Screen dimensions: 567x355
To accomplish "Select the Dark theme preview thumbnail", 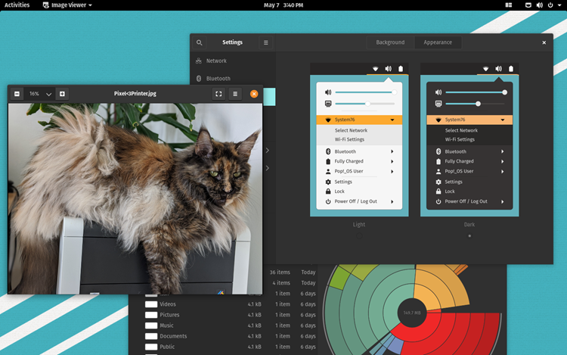I will (x=469, y=140).
